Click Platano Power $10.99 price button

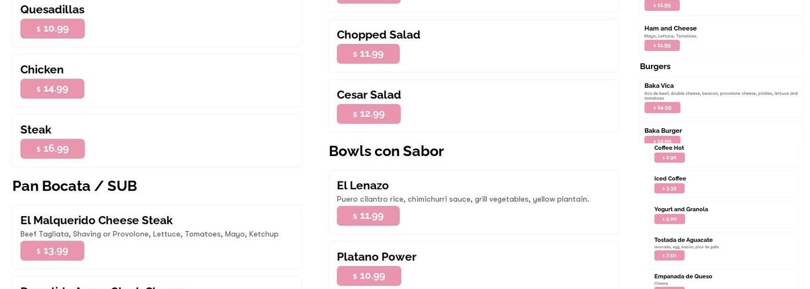(x=369, y=276)
